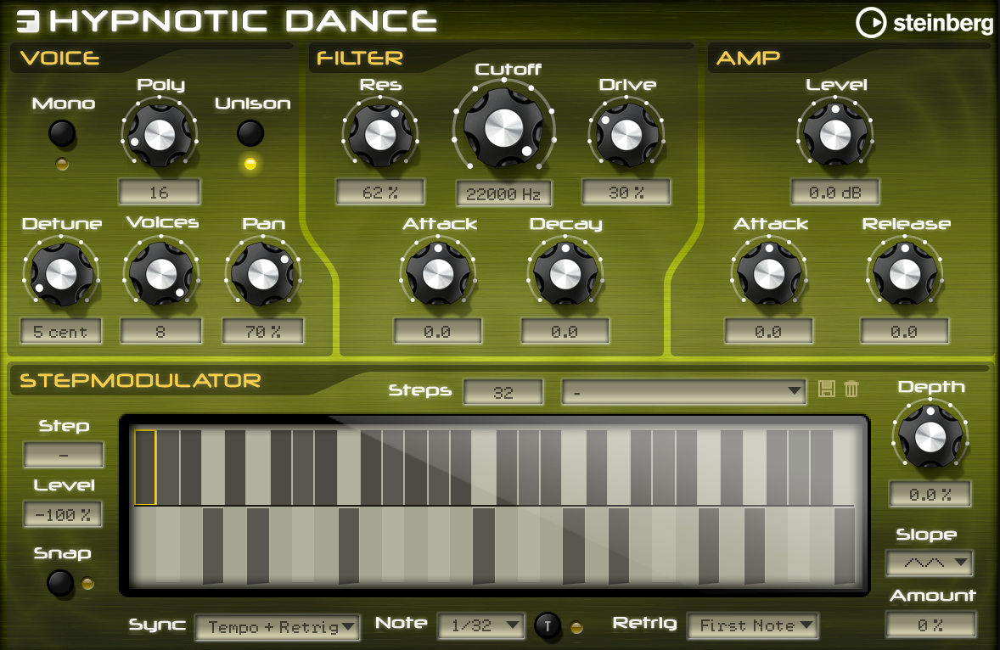The width and height of the screenshot is (1000, 650).
Task: Click the filter Cutoff knob
Action: [504, 128]
